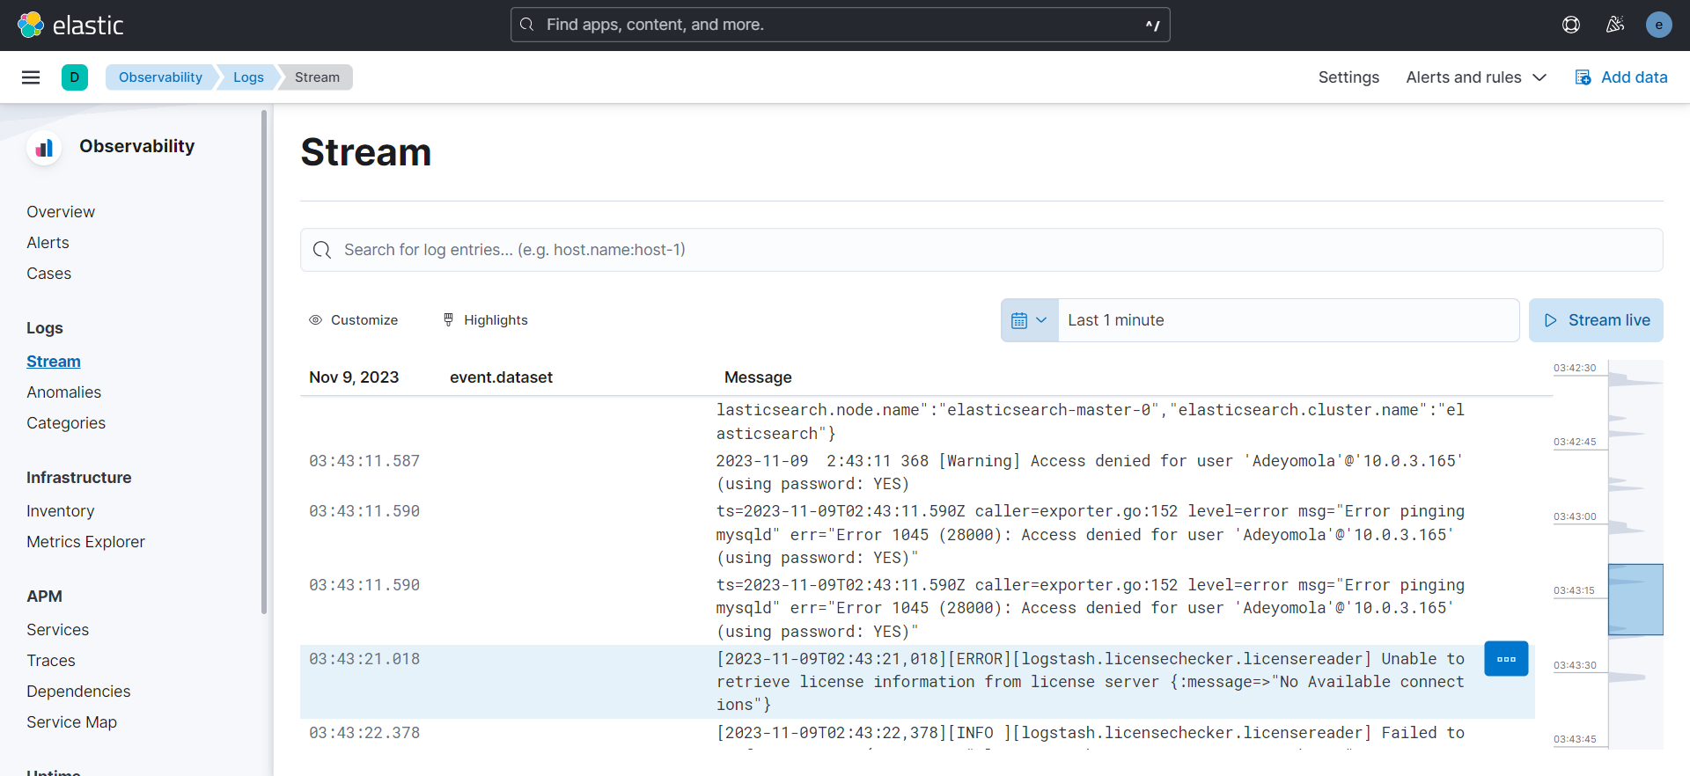Focus the global Find apps search field
Viewport: 1690px width, 776px height.
(840, 25)
